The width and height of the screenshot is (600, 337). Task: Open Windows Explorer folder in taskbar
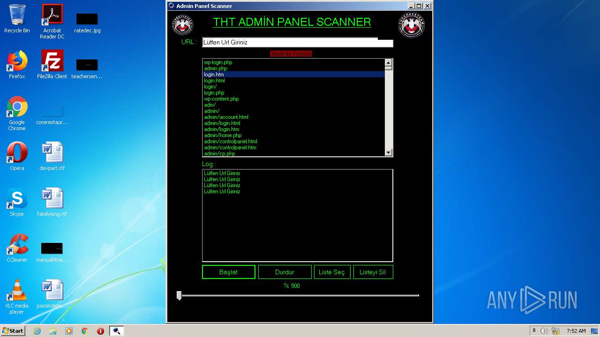click(53, 331)
